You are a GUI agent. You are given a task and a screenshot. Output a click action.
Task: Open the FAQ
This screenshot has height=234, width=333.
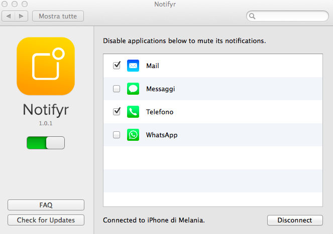point(46,205)
